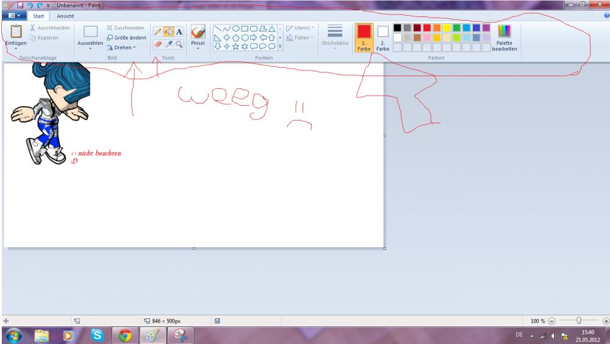Open the Drehen rotate dropdown
The image size is (610, 344).
coord(121,47)
